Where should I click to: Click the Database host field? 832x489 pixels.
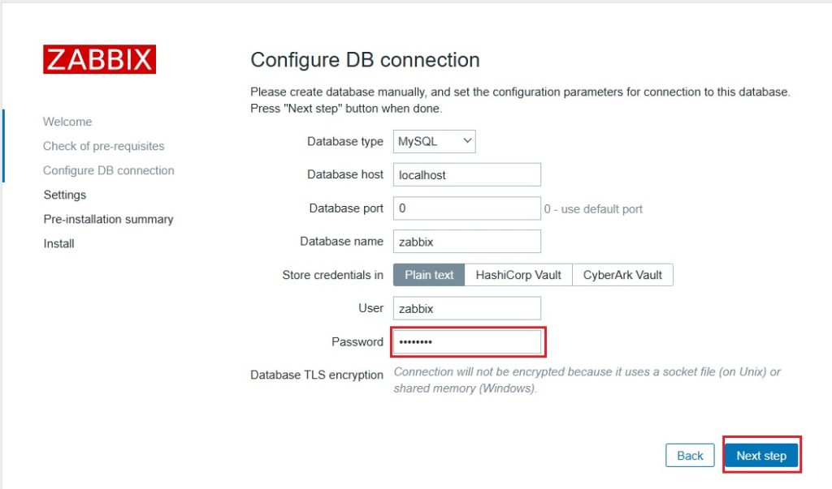click(x=467, y=174)
